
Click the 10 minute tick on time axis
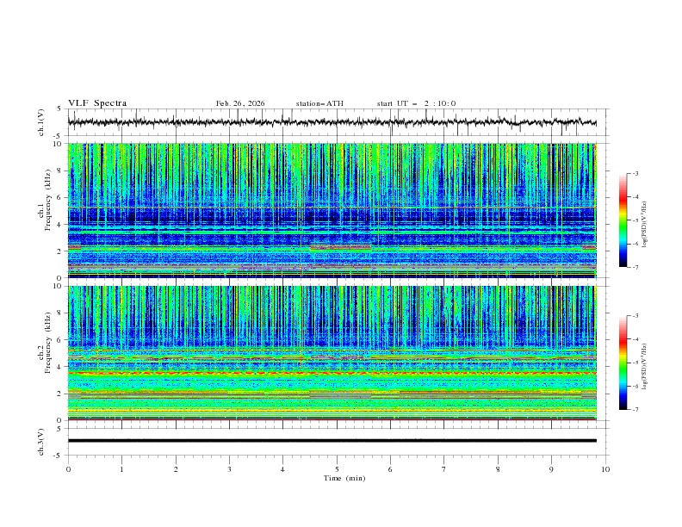(x=605, y=469)
